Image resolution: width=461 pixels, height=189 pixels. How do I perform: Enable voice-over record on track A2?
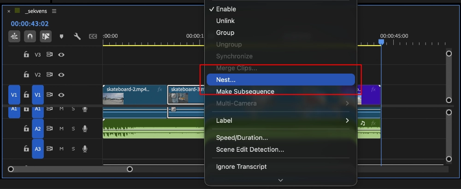click(85, 129)
